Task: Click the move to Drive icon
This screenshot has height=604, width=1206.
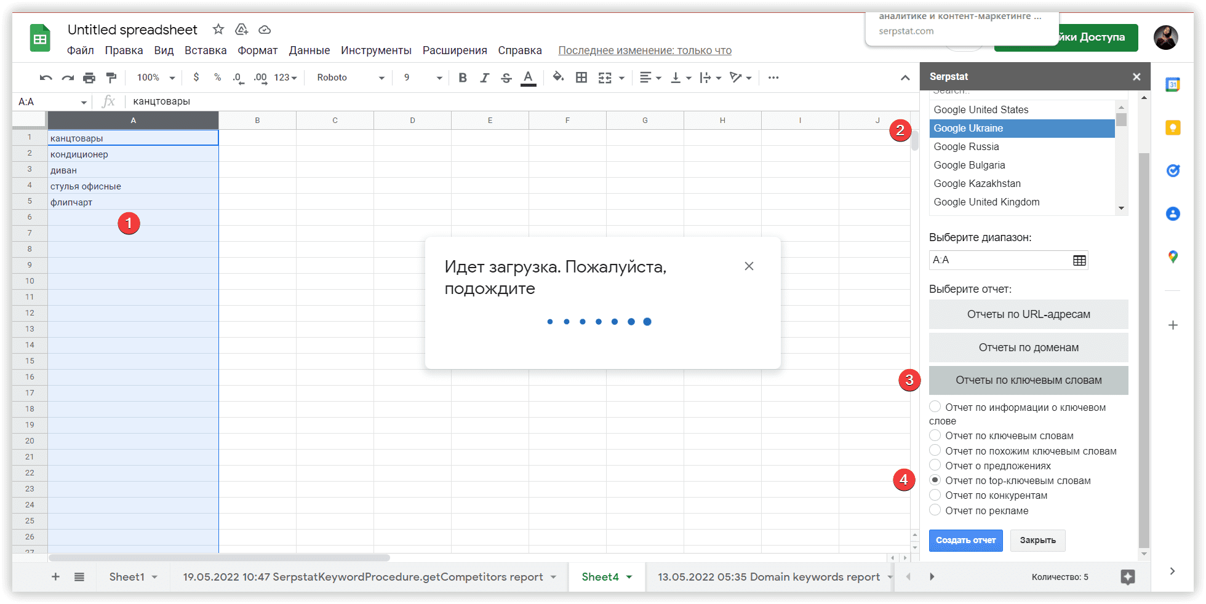Action: click(x=242, y=29)
